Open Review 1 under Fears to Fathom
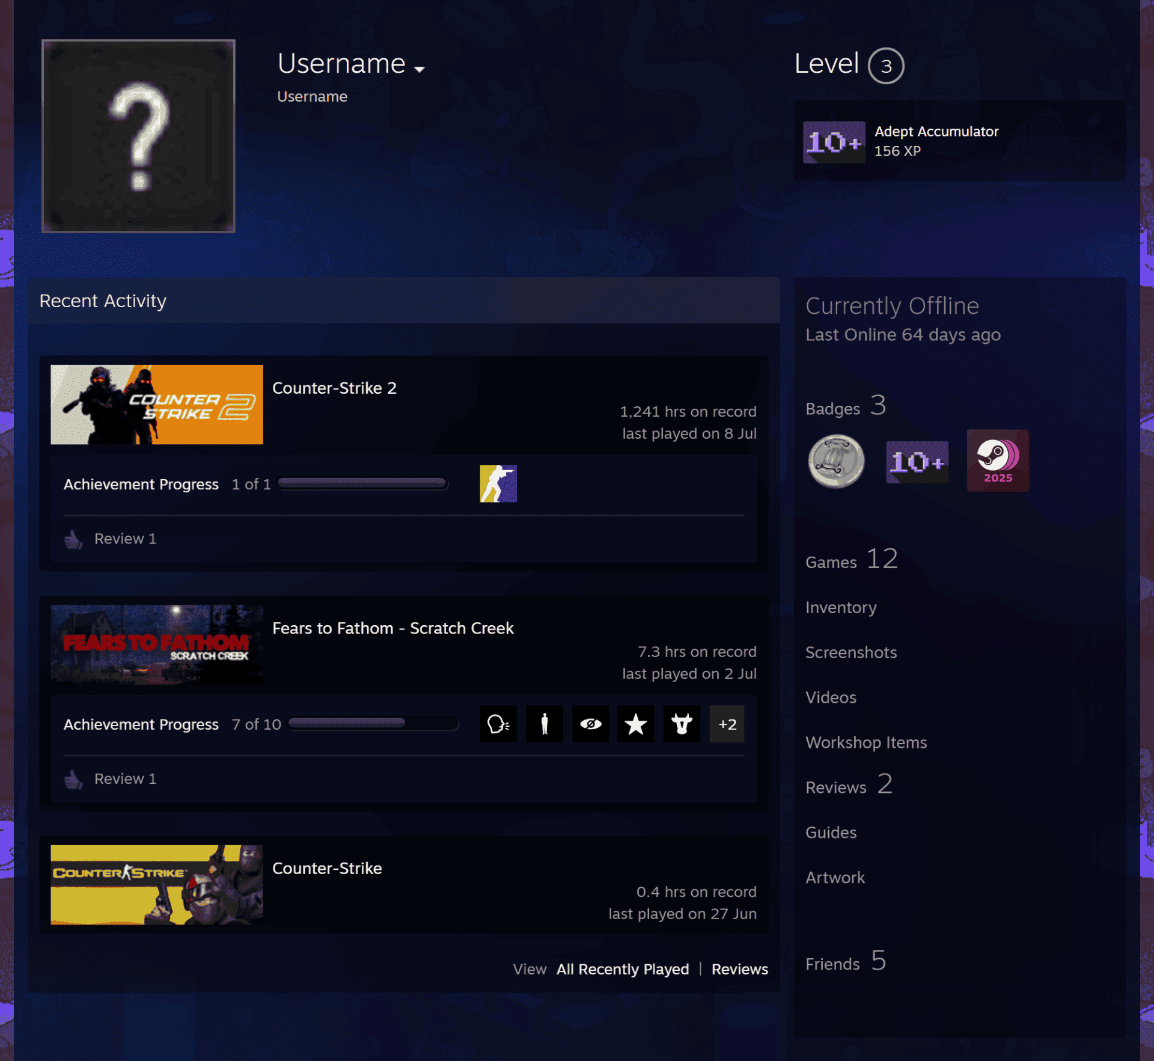The image size is (1154, 1061). [125, 778]
